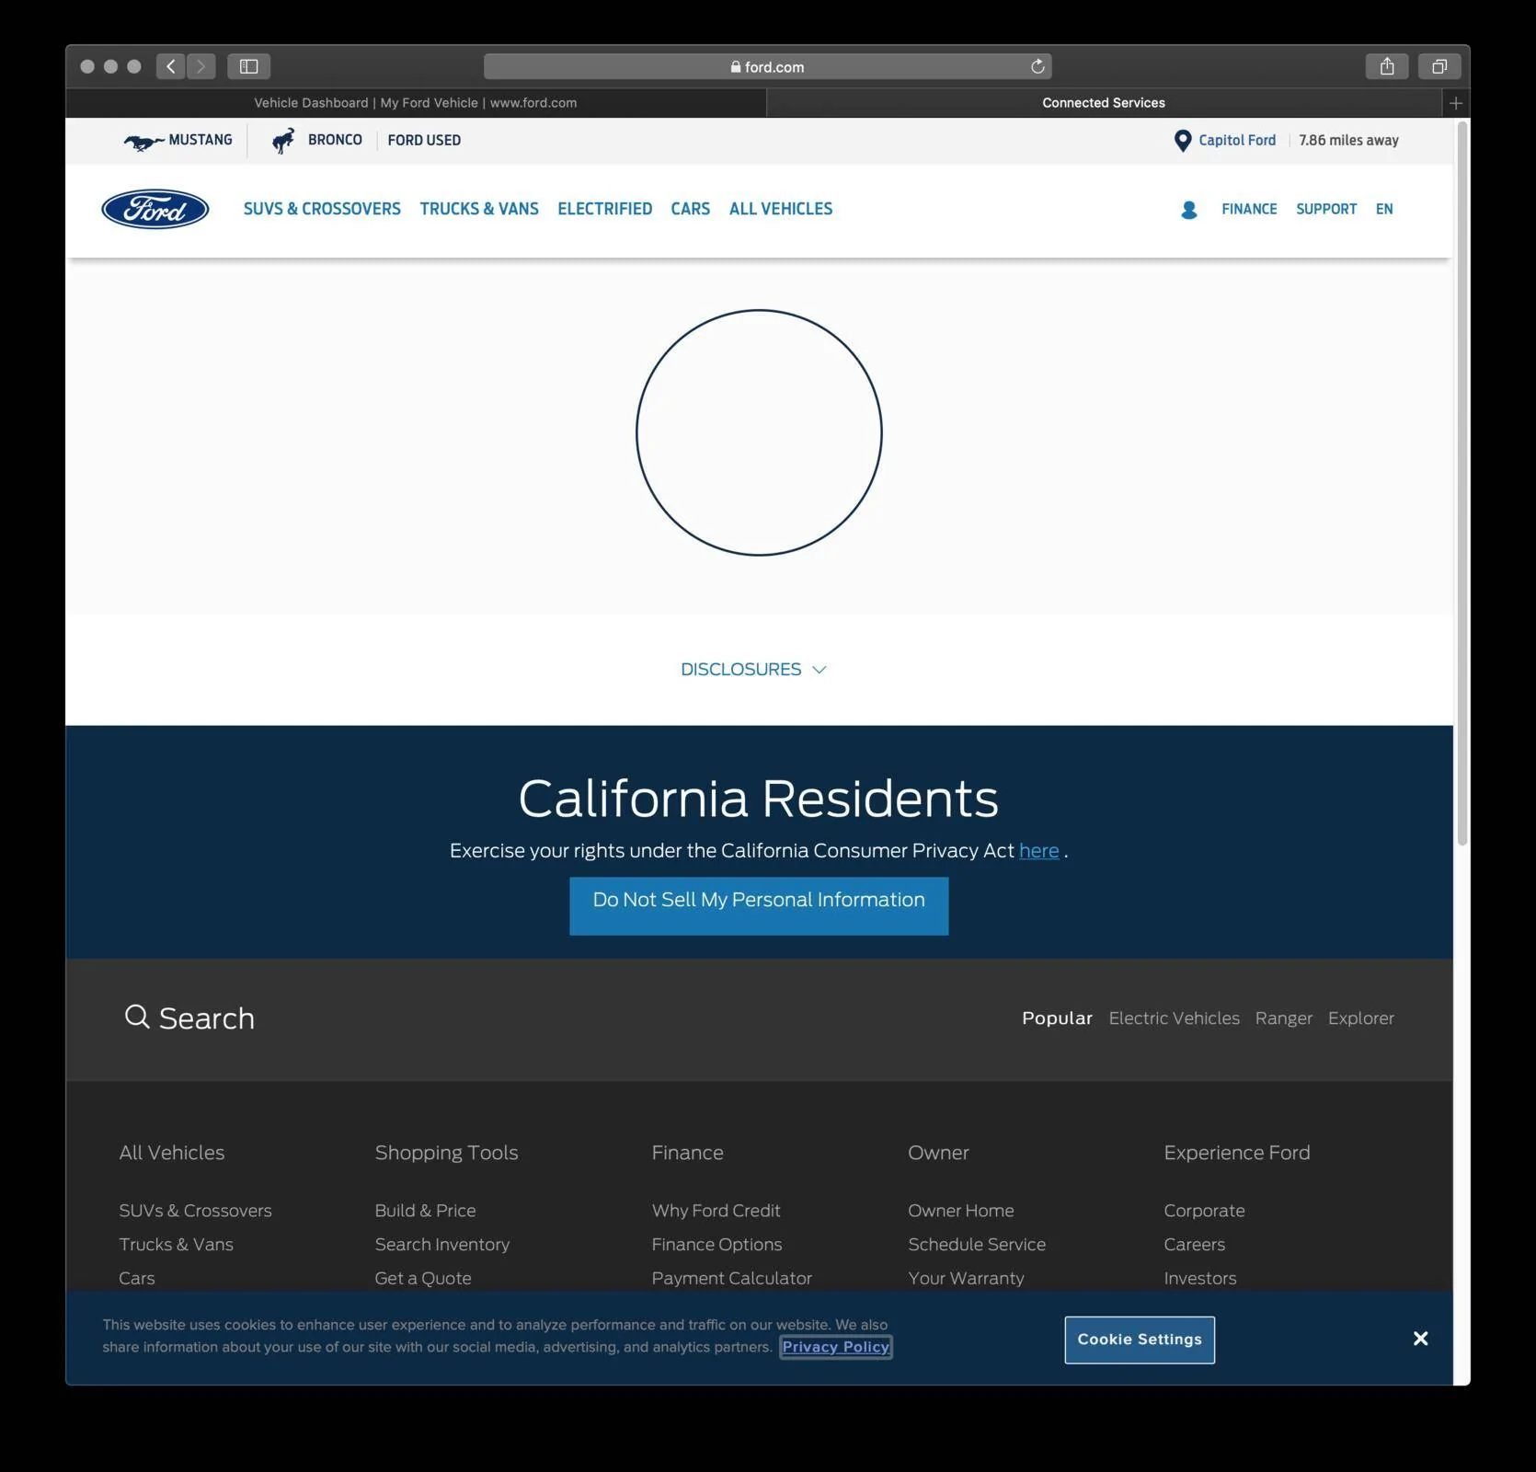Open footer Cars link

pos(137,1279)
